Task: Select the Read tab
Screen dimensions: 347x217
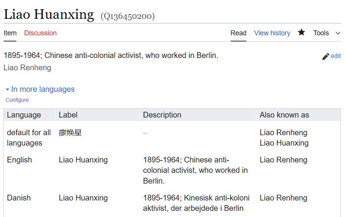Action: (x=238, y=33)
